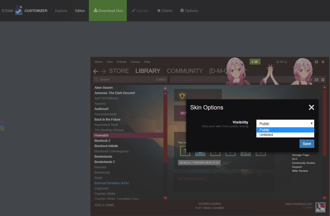The width and height of the screenshot is (330, 216).
Task: Click the forward arrow in Steam preview
Action: click(103, 71)
